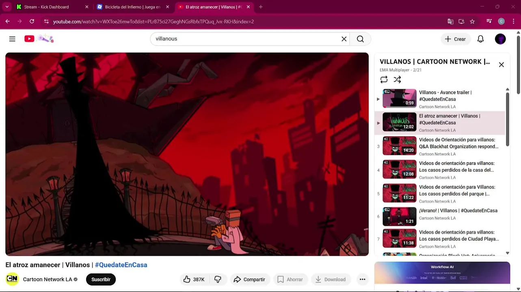Click the Cartoon Network channel avatar
This screenshot has width=521, height=292.
(12, 279)
